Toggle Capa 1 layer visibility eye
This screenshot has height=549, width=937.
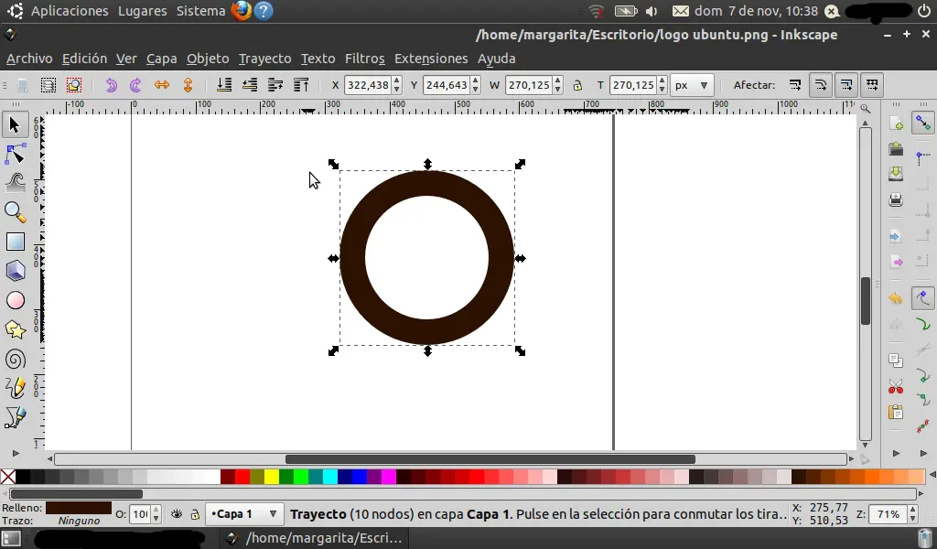(177, 514)
